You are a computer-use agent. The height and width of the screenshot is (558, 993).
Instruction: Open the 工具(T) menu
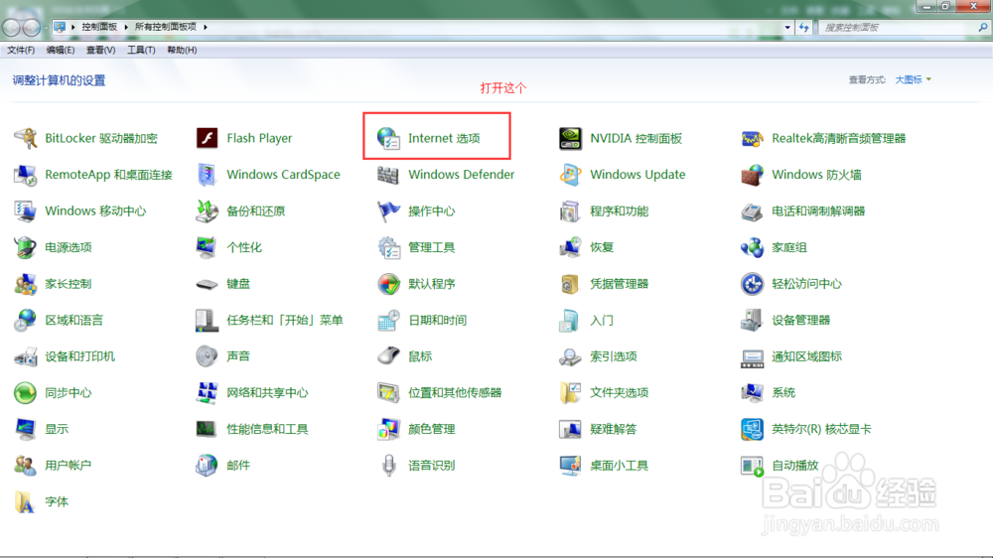click(x=141, y=50)
